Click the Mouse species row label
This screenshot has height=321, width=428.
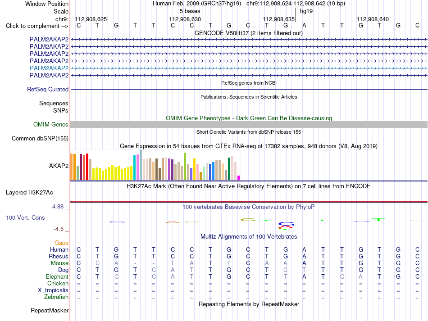coord(59,263)
